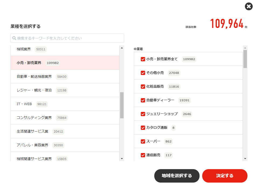This screenshot has height=185, width=255.
Task: Select the 生活関連サービス業 industry row
Action: (65, 131)
